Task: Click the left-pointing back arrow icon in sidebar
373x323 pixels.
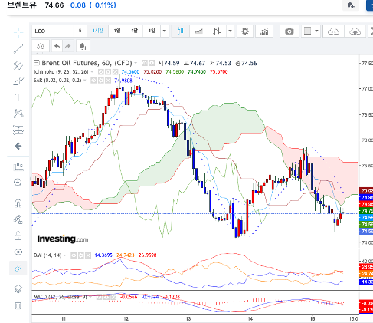Action: [x=18, y=147]
